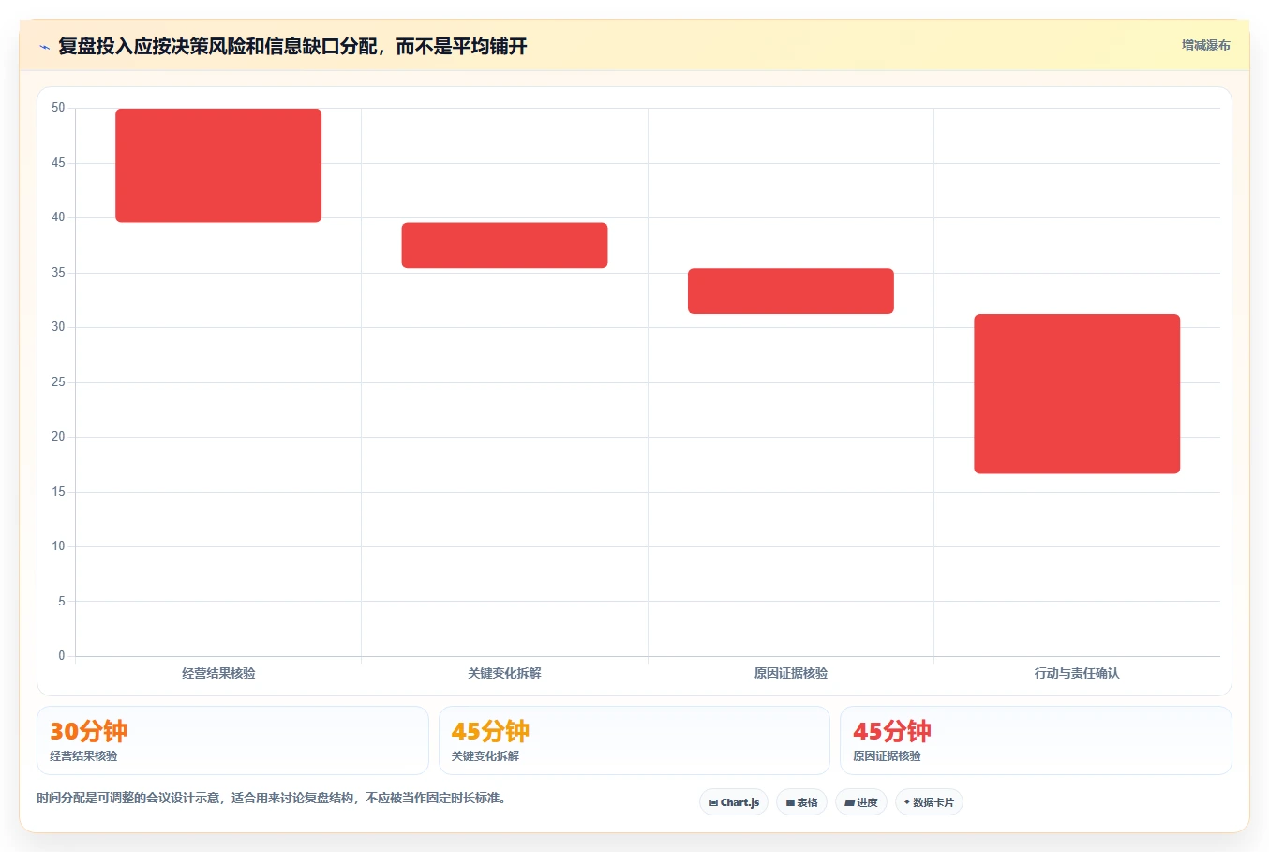Select the 进度 chip
The image size is (1269, 852).
click(x=861, y=802)
